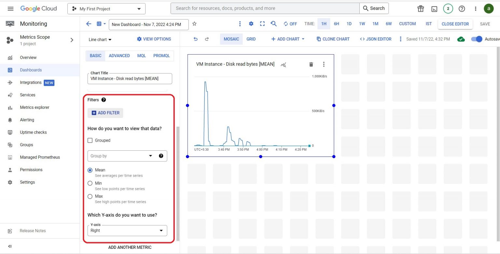Image resolution: width=500 pixels, height=254 pixels.
Task: Open the Y-axis selection dropdown
Action: 127,230
